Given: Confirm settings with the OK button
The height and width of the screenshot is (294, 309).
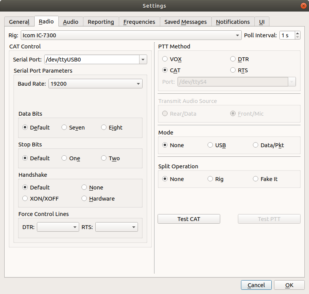Looking at the screenshot, I should [289, 285].
